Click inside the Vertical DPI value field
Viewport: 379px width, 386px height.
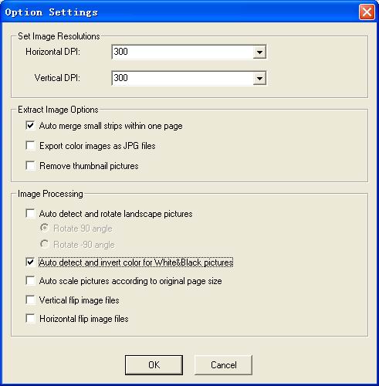pos(182,78)
